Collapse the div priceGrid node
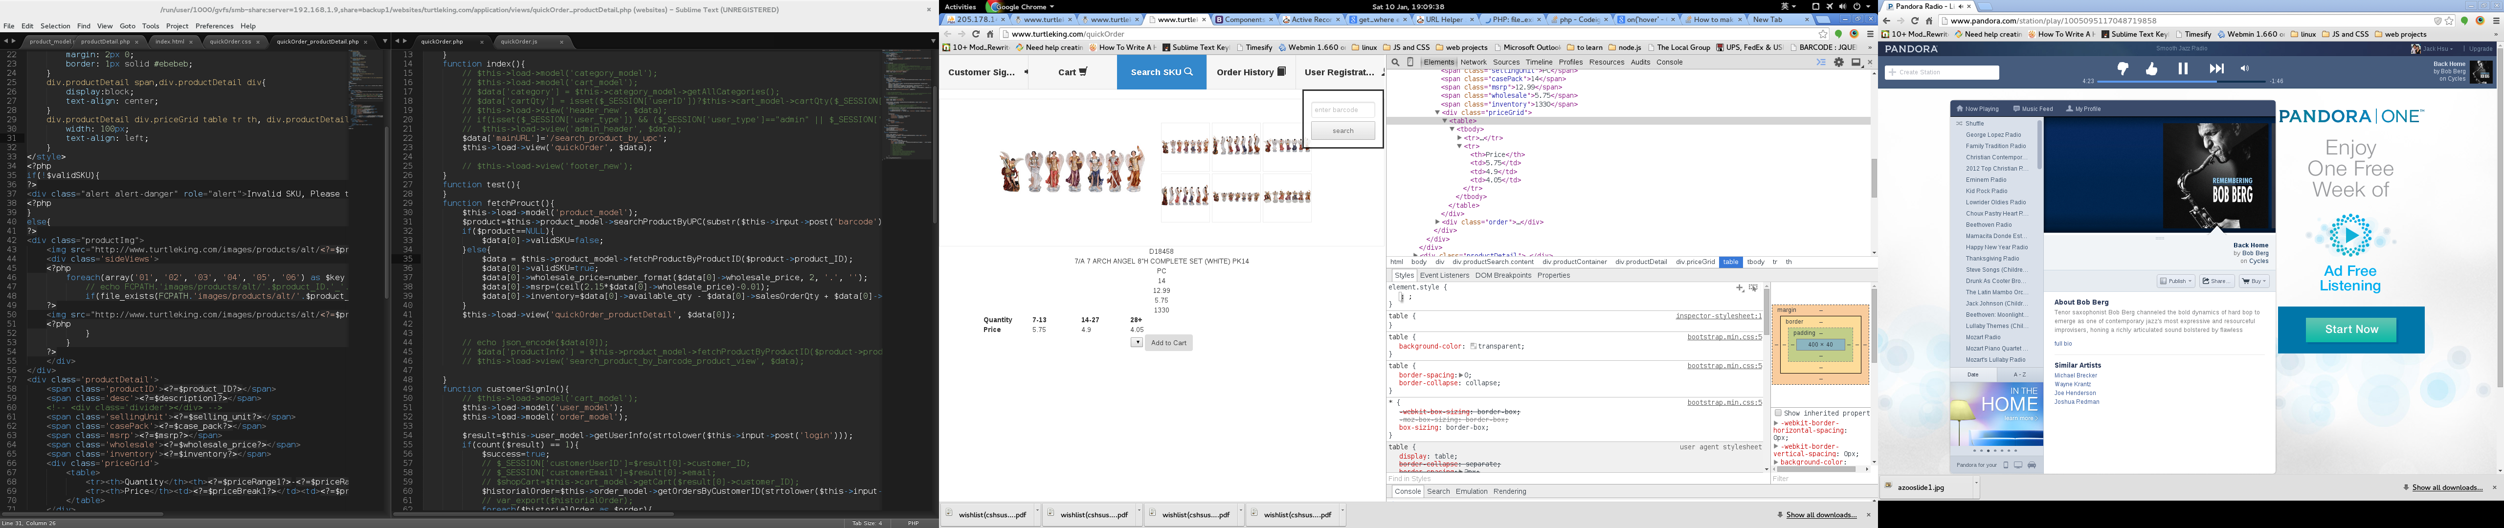 (x=1437, y=113)
